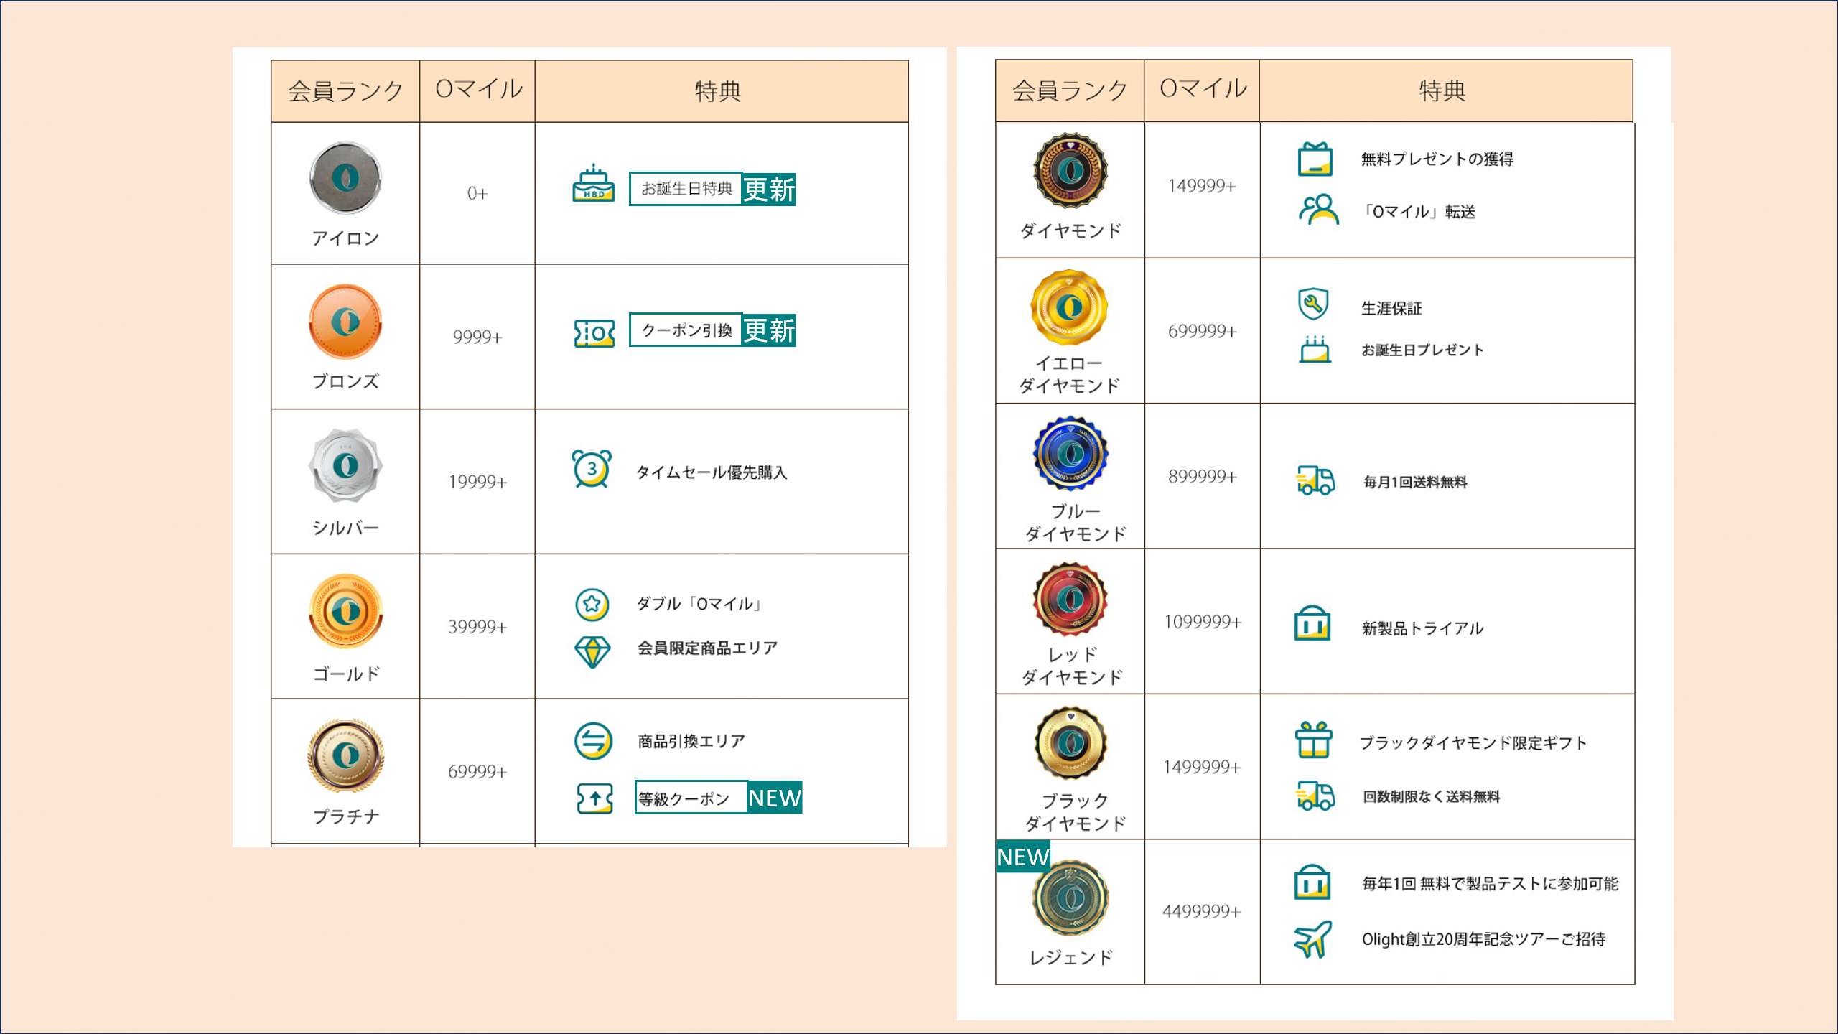Image resolution: width=1838 pixels, height=1034 pixels.
Task: Click the birthday cake HBD icon
Action: (593, 184)
